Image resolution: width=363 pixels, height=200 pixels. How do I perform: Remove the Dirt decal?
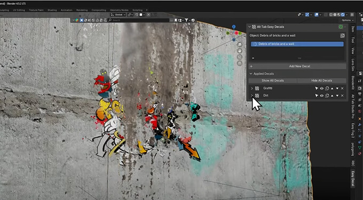point(342,96)
